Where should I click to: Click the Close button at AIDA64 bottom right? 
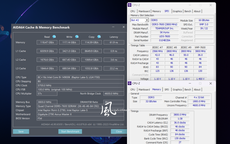pyautogui.click(x=119, y=131)
